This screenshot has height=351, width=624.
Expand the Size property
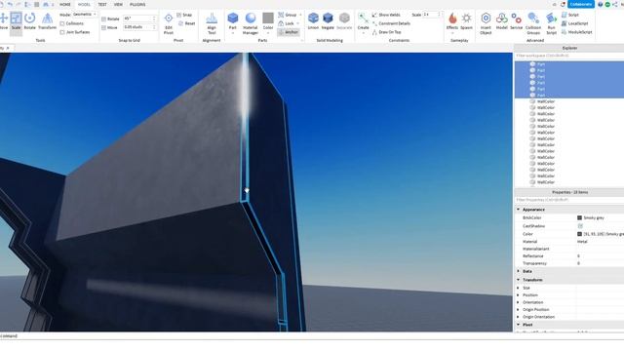[518, 288]
